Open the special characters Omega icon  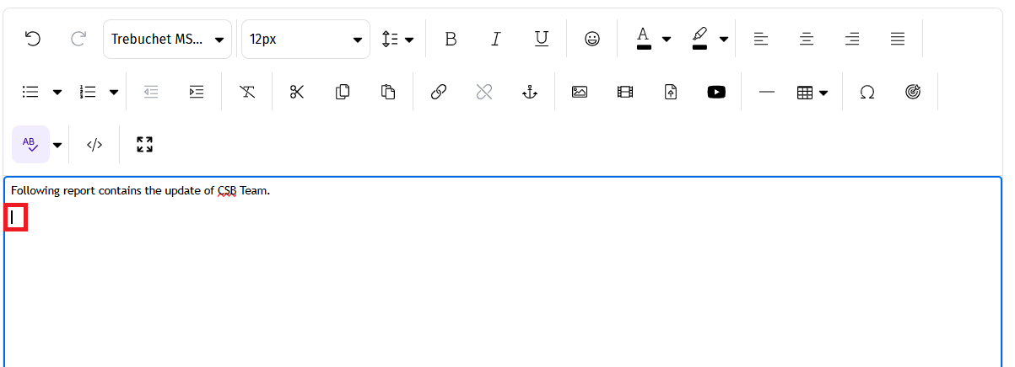(x=867, y=93)
